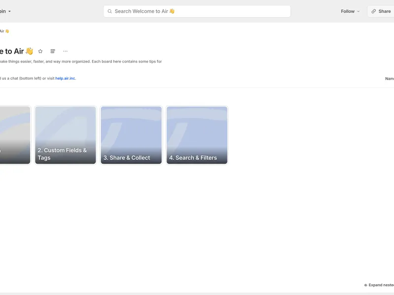Image resolution: width=394 pixels, height=295 pixels.
Task: Click the 'Welcome to Air' page title
Action: pos(17,51)
